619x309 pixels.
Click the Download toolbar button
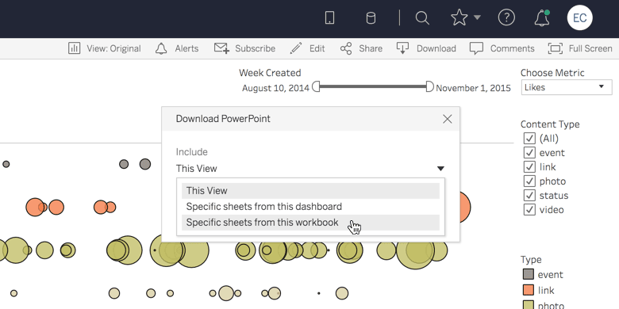click(x=426, y=48)
